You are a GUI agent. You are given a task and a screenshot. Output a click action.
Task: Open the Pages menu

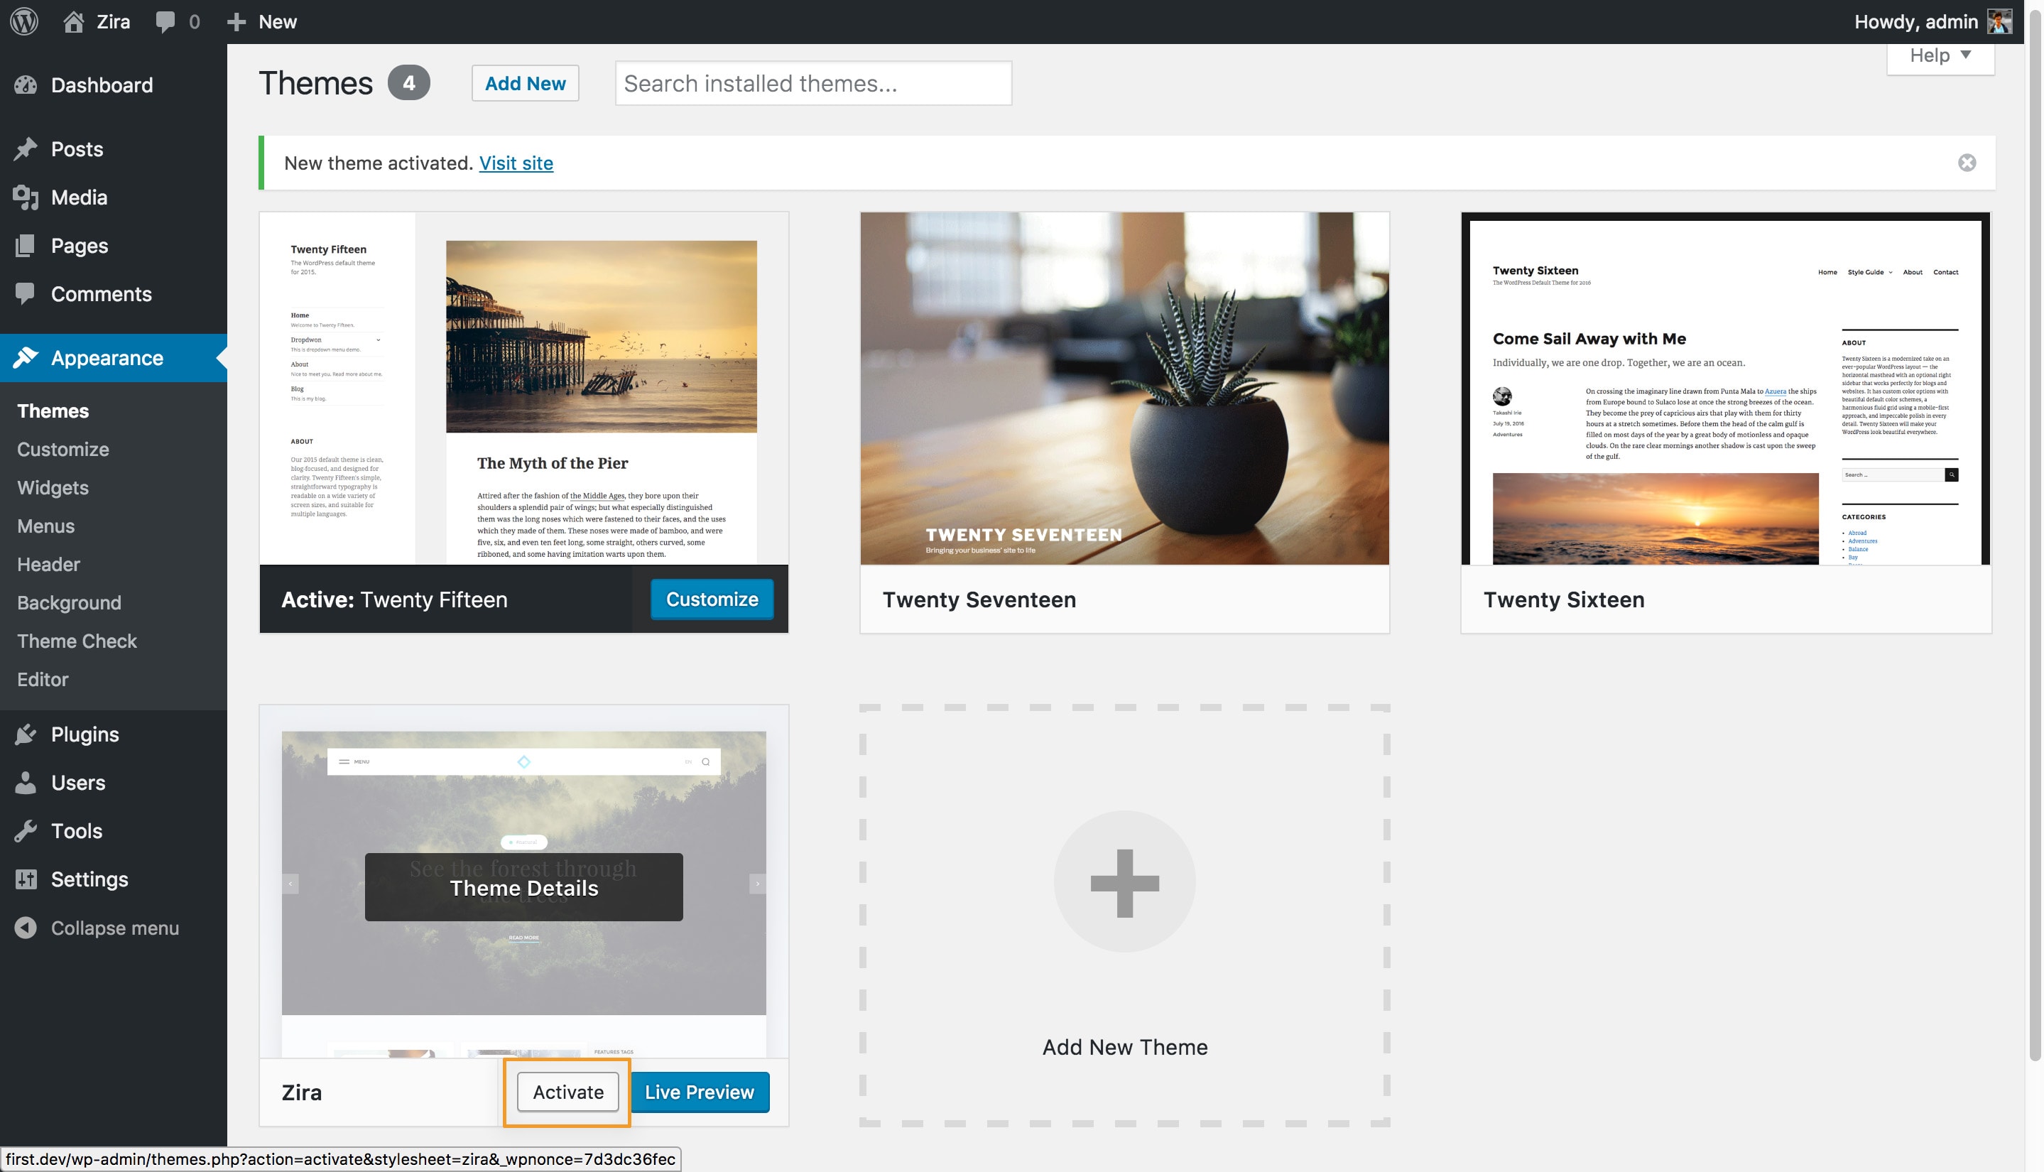pos(114,246)
